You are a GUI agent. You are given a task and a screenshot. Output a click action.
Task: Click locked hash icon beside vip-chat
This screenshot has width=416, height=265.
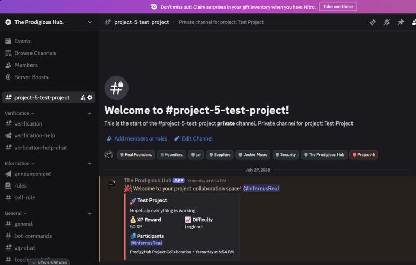[8, 248]
